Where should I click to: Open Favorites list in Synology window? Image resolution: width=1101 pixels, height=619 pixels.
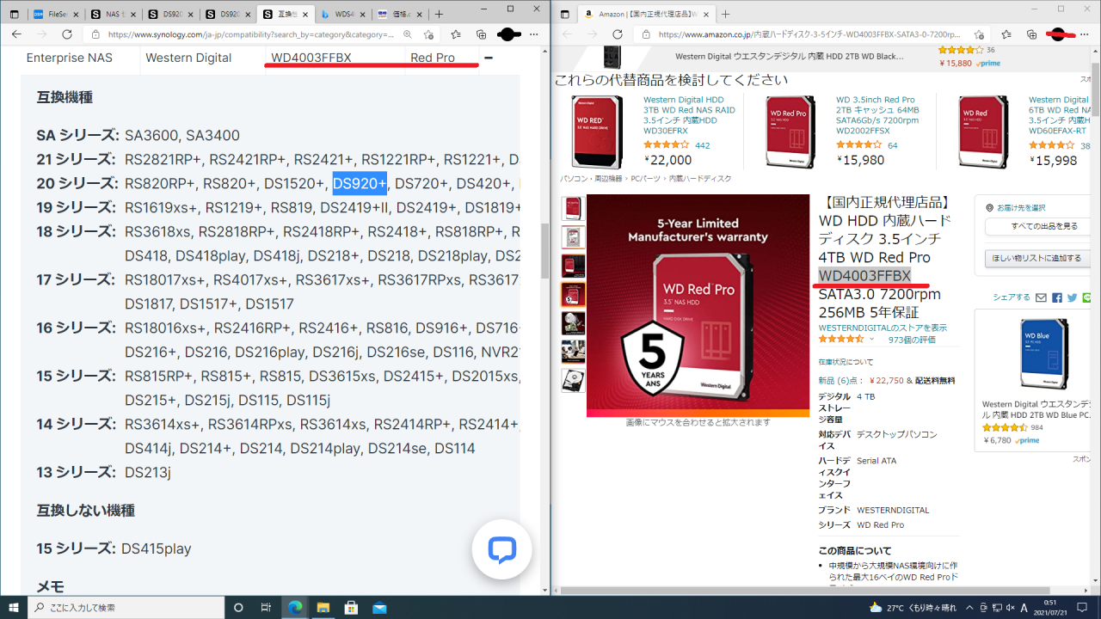point(456,34)
